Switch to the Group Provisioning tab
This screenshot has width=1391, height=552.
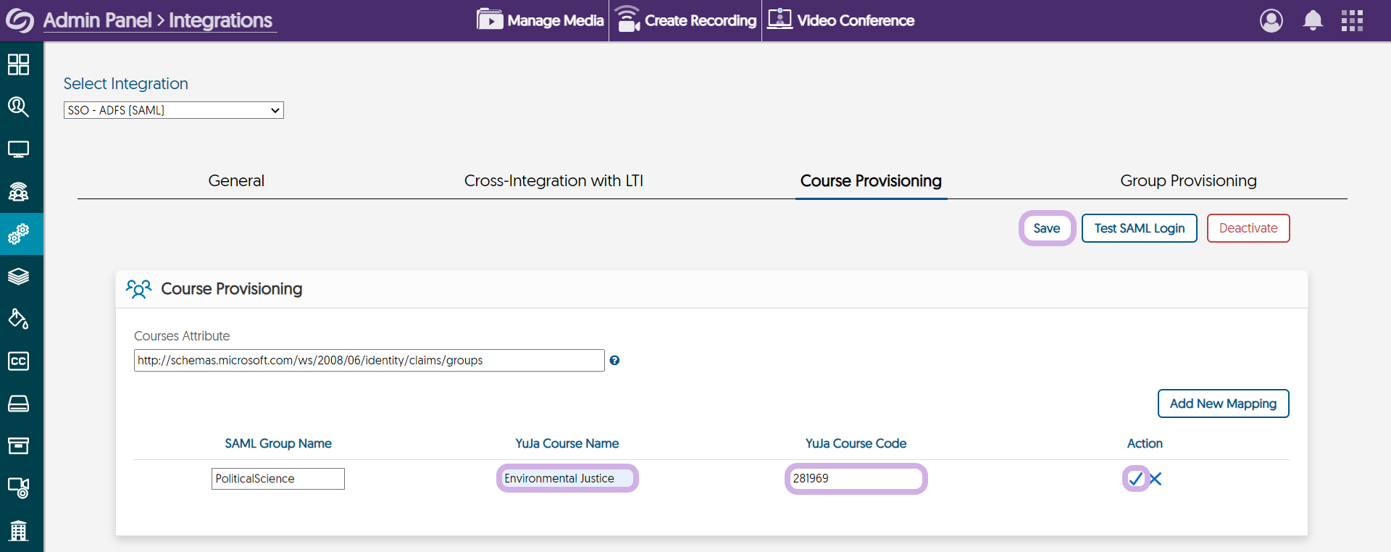coord(1188,180)
